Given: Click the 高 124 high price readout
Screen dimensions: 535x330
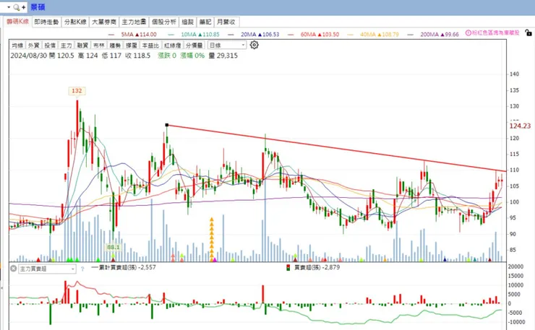Looking at the screenshot, I should click(x=88, y=56).
